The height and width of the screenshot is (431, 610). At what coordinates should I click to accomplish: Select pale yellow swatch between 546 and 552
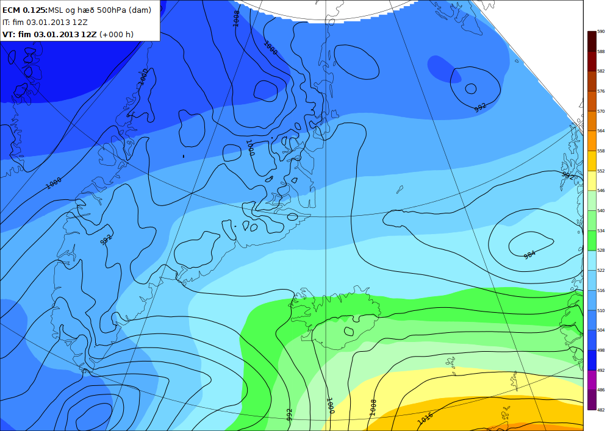pos(592,180)
